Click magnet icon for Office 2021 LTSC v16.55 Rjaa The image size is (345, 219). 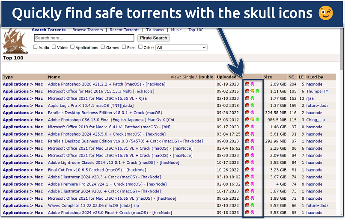point(247,98)
